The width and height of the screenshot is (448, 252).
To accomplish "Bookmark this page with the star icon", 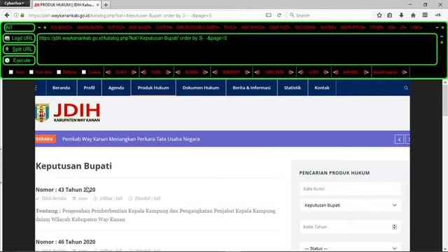I will tap(379, 15).
